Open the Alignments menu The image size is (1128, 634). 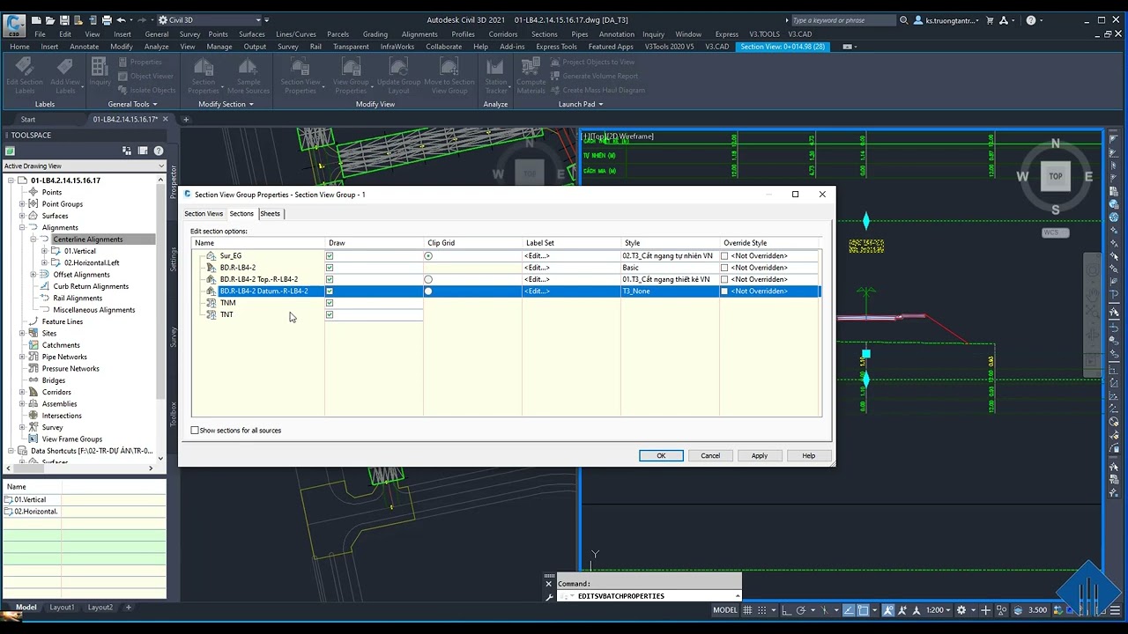point(419,34)
